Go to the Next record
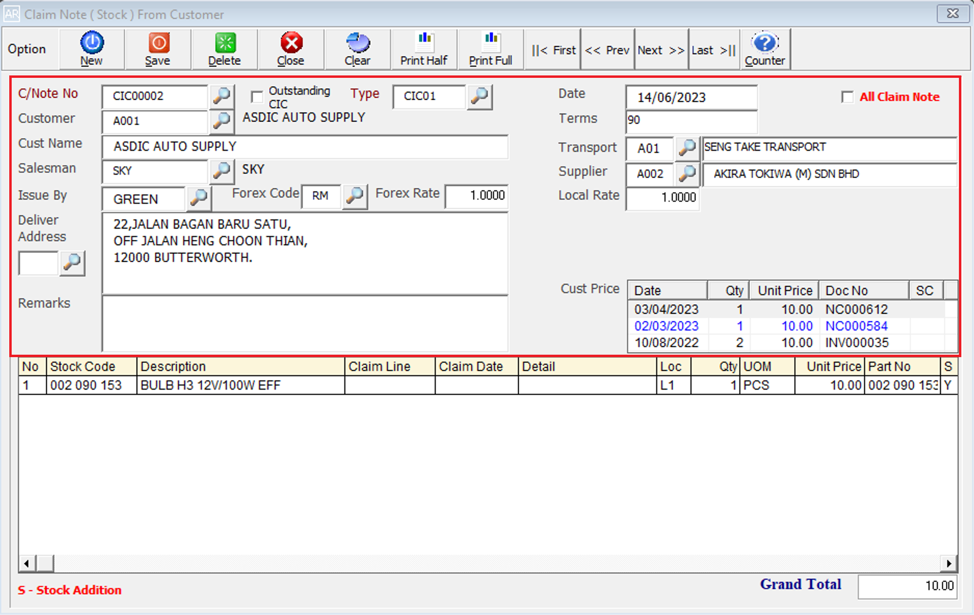The width and height of the screenshot is (974, 615). [661, 50]
